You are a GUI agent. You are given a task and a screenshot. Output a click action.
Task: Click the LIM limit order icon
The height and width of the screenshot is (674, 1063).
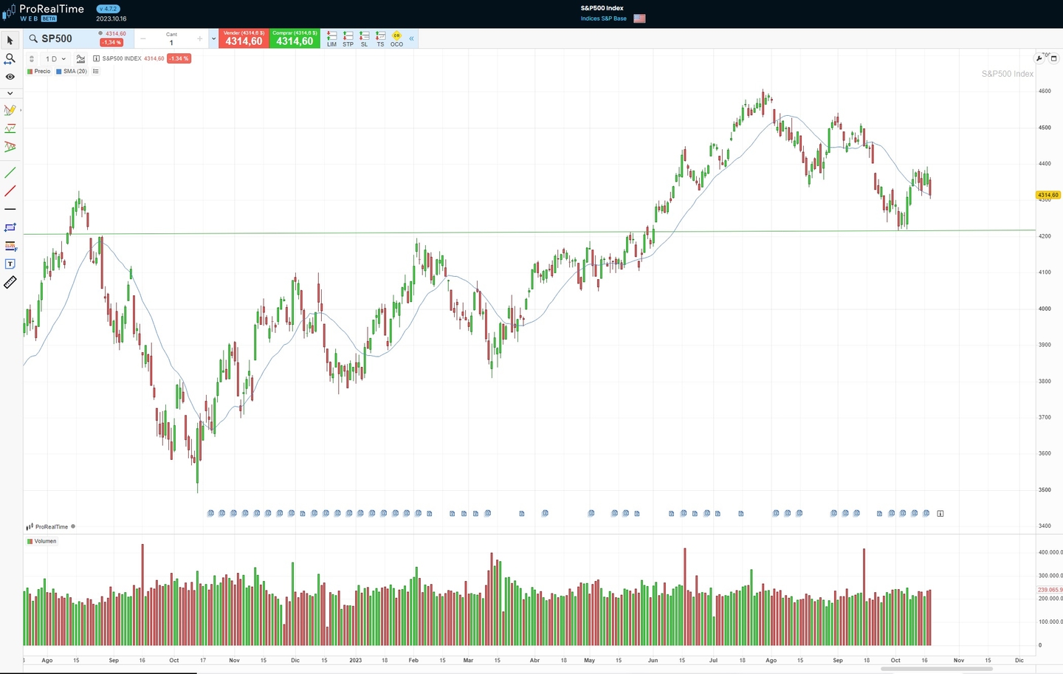(331, 38)
